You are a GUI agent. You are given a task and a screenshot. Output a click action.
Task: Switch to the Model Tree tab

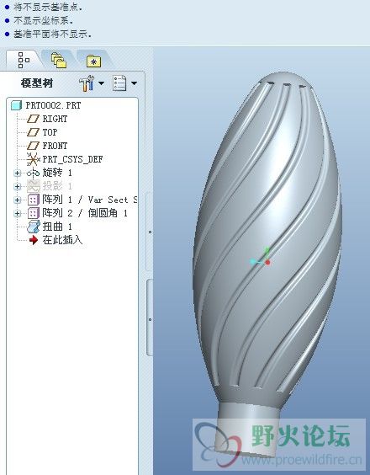(x=24, y=60)
